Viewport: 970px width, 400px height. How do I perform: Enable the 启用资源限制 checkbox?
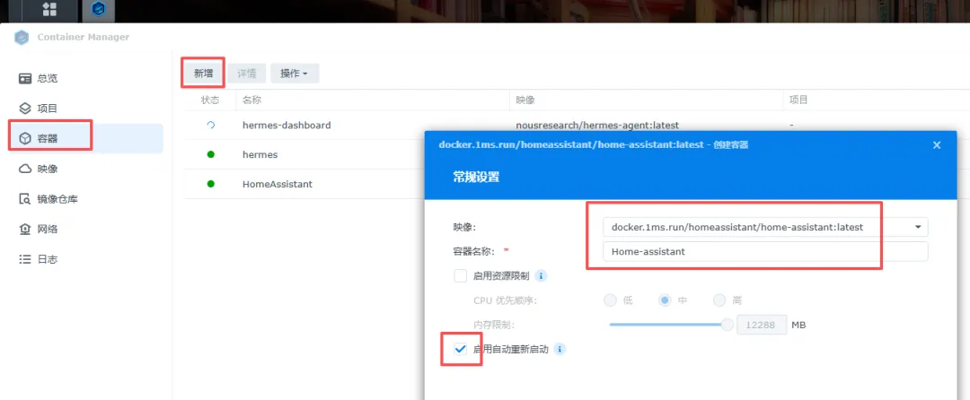[x=460, y=276]
